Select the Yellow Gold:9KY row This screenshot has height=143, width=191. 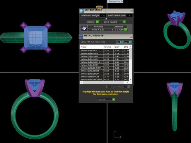pyautogui.click(x=104, y=50)
